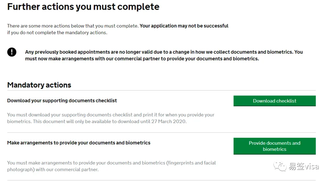Click 'You must download your supporting documents checklist' description

tap(111, 115)
